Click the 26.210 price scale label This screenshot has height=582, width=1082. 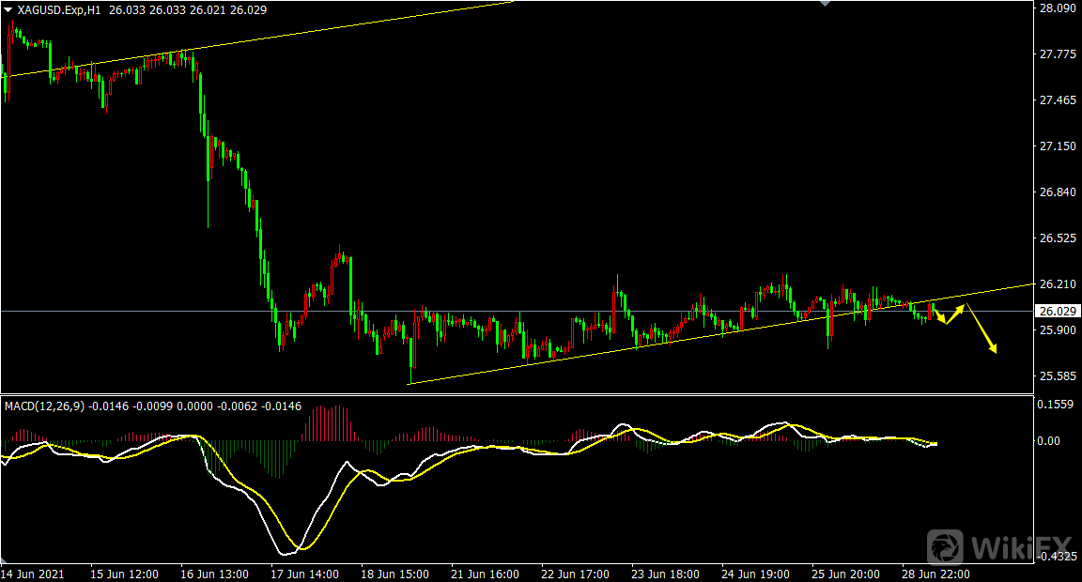(1057, 283)
